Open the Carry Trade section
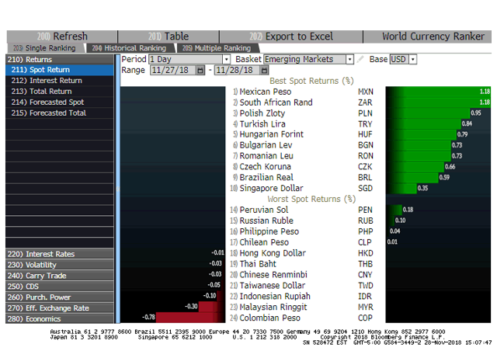Image resolution: width=497 pixels, height=358 pixels. pyautogui.click(x=60, y=276)
